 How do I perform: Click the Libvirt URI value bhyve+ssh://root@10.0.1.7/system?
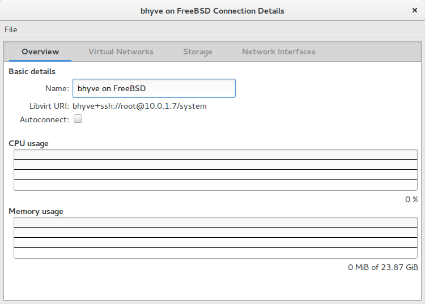coord(139,106)
